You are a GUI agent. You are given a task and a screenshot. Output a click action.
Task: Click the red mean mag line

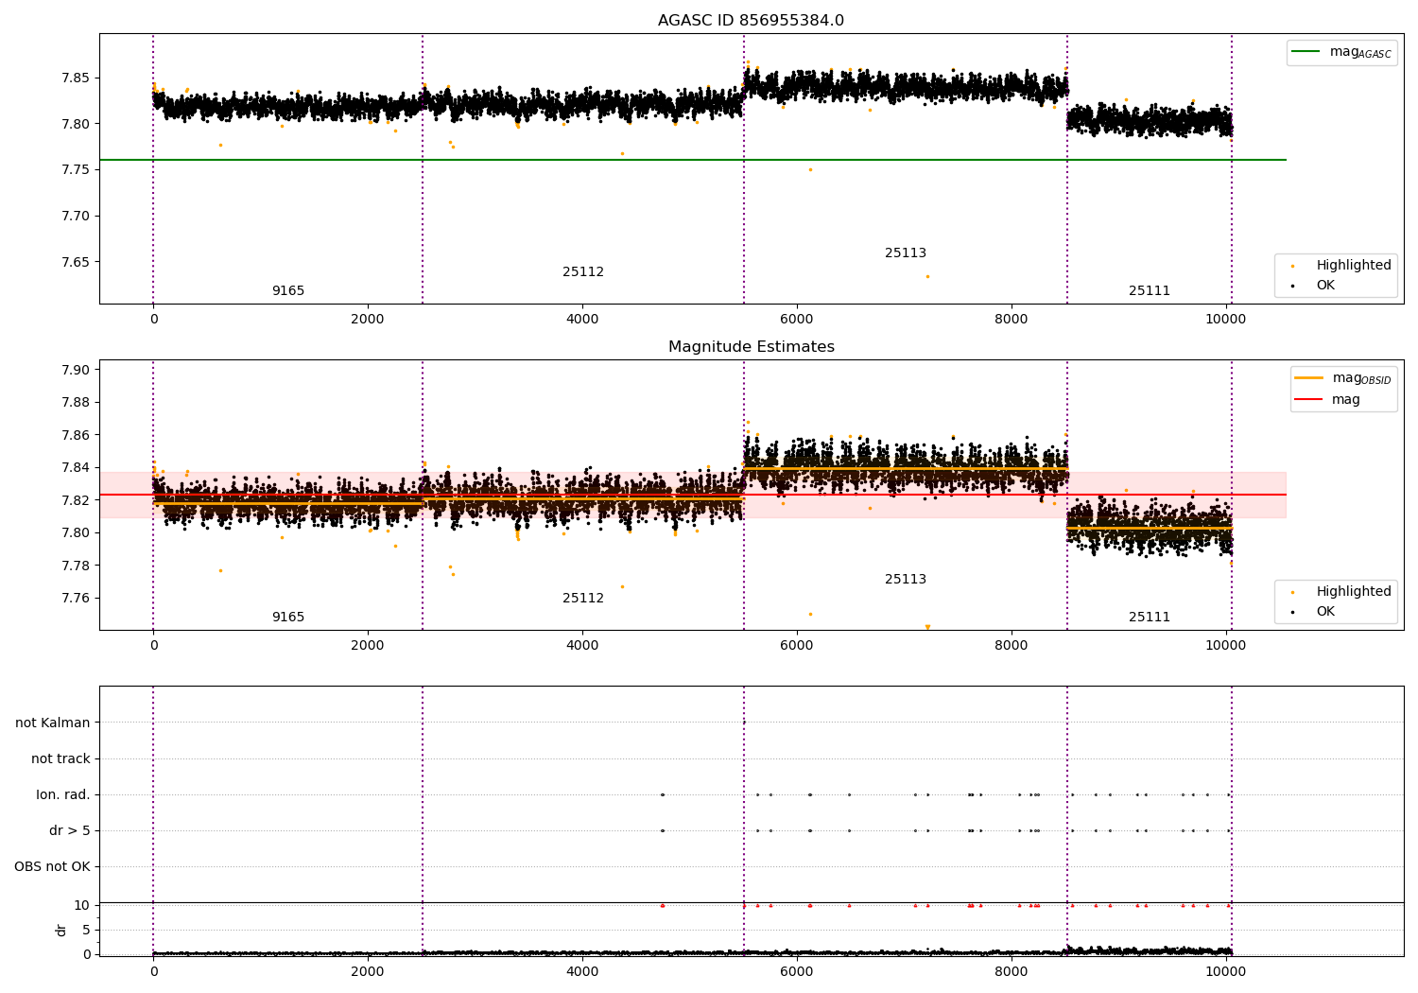[693, 495]
